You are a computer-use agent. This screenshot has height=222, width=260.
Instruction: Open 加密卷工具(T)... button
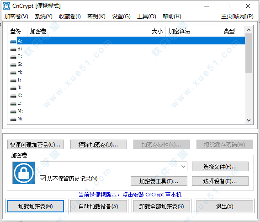[159, 181]
